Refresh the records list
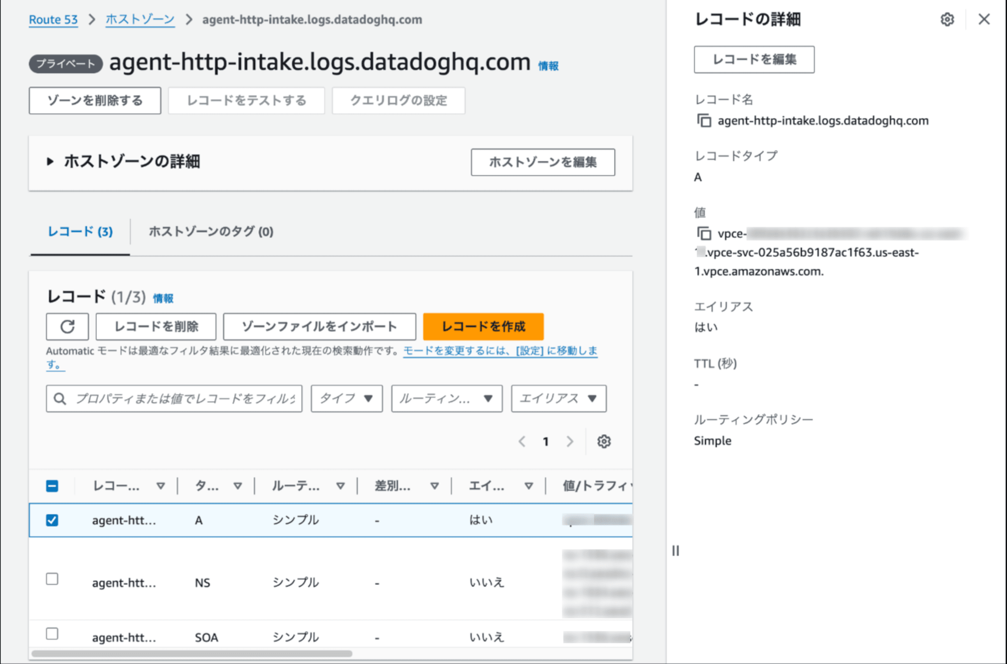 point(67,327)
